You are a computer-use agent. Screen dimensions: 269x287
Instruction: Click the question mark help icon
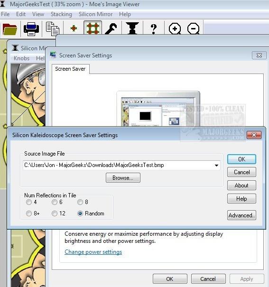click(x=154, y=29)
